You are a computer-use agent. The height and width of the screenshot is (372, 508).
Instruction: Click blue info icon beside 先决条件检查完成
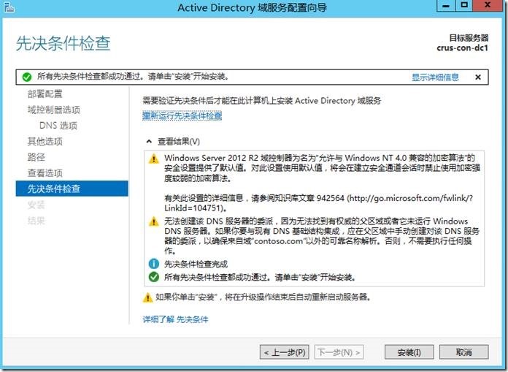click(x=153, y=264)
